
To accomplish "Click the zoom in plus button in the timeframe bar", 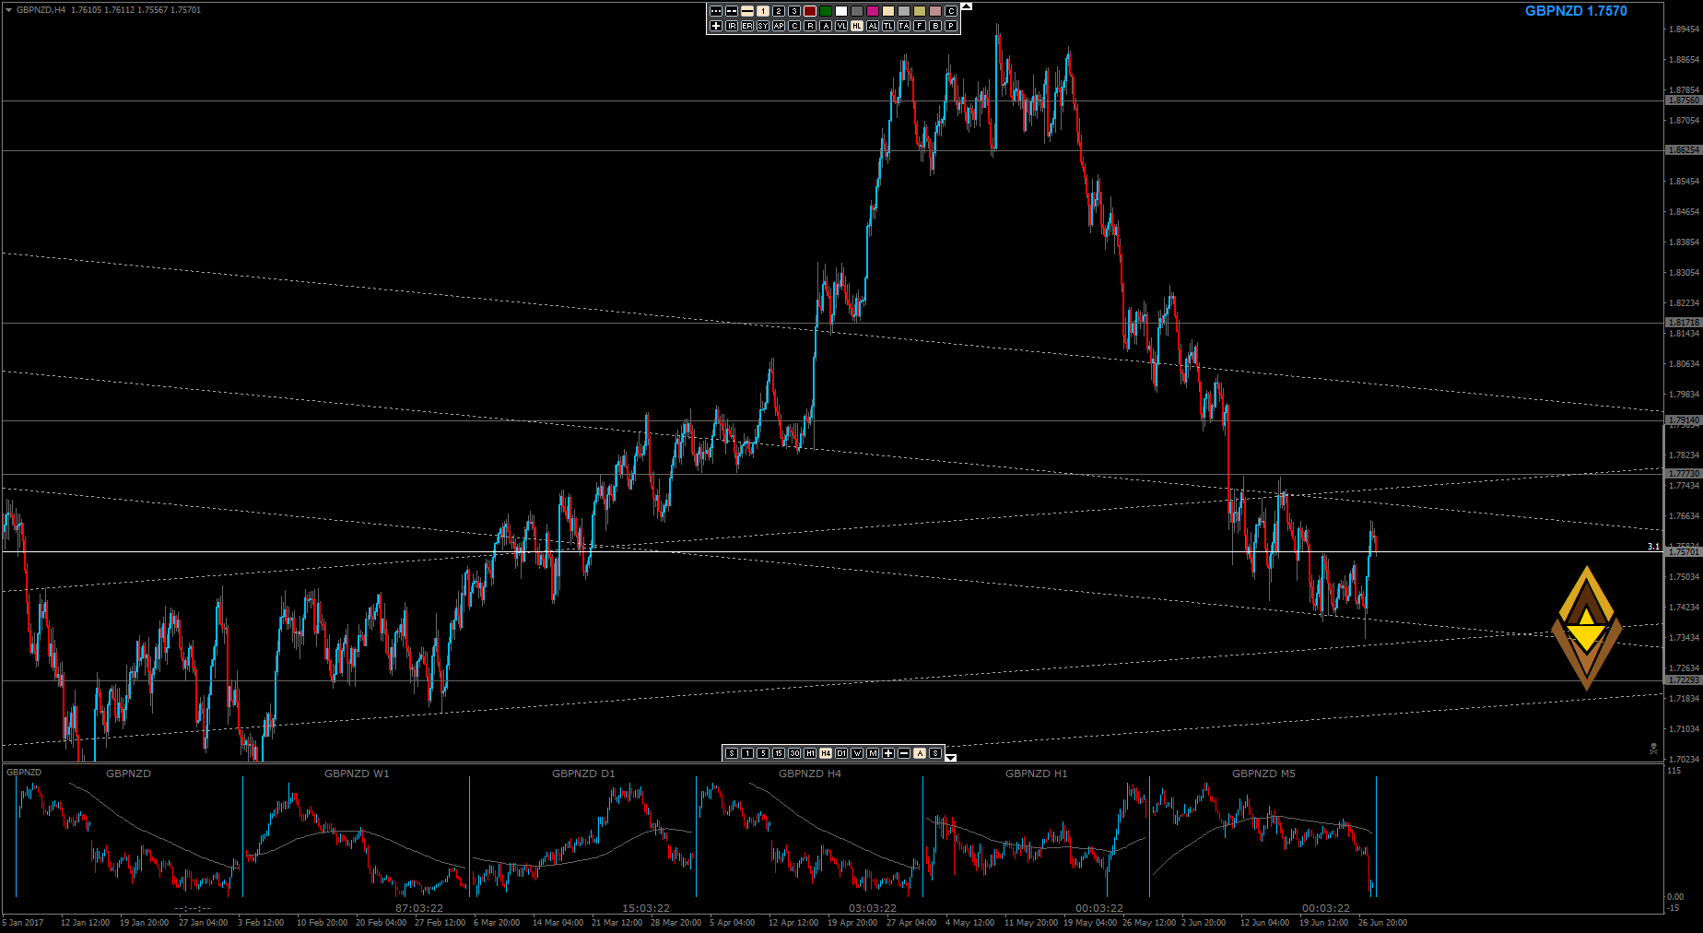I will point(888,753).
